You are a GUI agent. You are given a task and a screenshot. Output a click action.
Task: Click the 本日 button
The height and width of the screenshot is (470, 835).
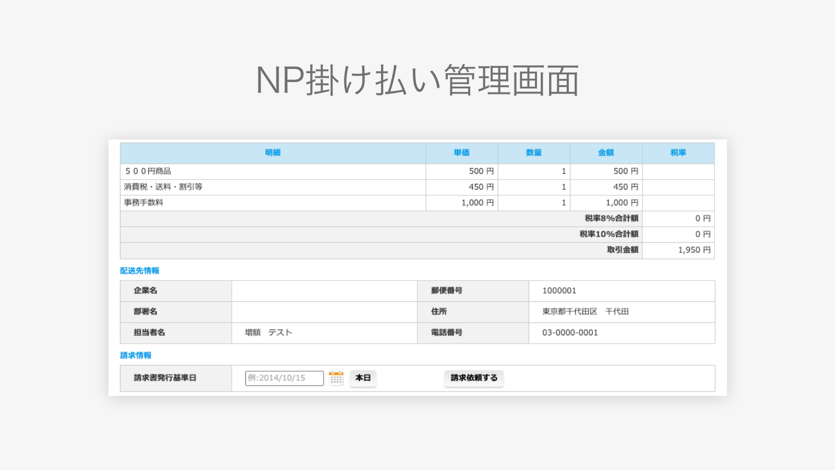[363, 378]
